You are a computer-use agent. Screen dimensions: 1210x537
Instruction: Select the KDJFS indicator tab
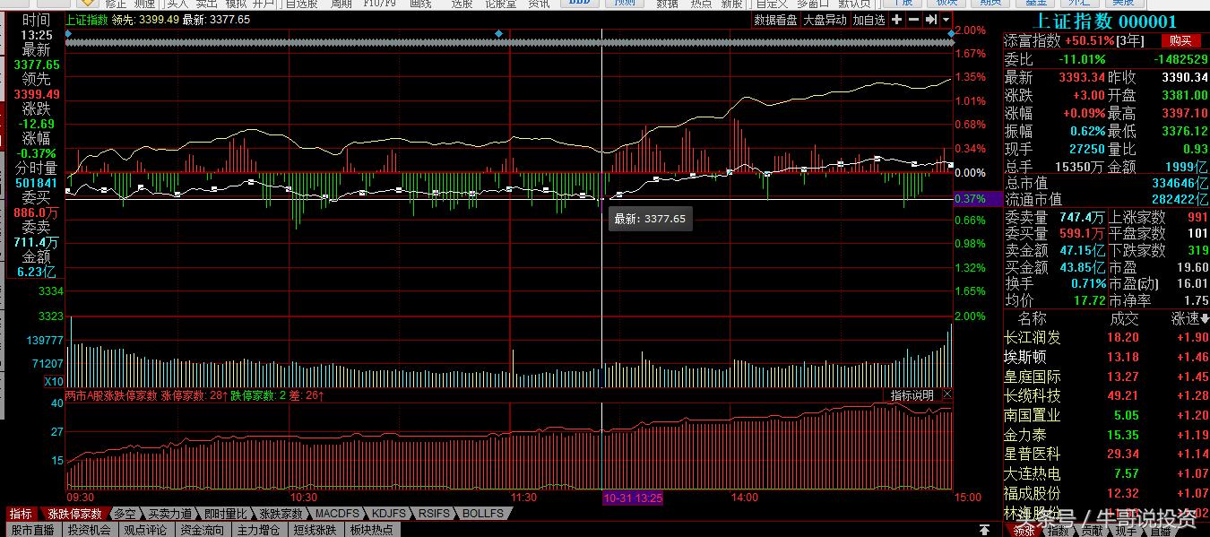pos(388,514)
